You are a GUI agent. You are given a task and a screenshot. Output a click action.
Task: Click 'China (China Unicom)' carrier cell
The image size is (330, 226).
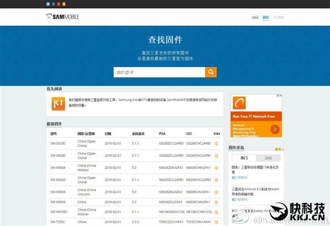[x=87, y=192]
